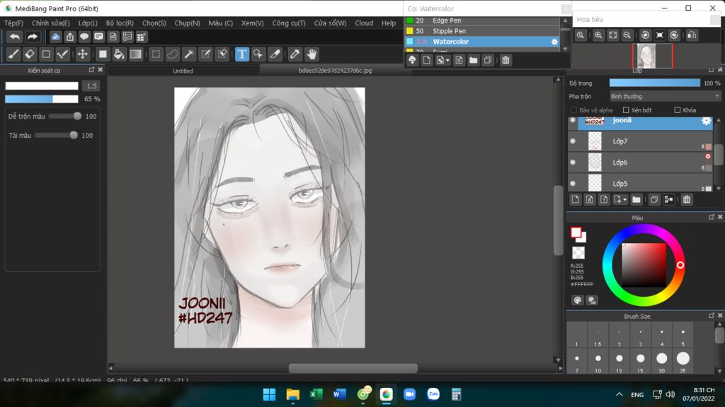This screenshot has height=407, width=725.
Task: Select the rectangular Select tool
Action: [156, 54]
